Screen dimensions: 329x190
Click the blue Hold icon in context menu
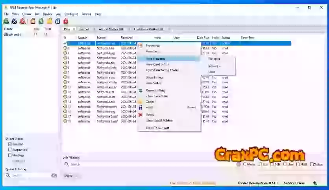(x=140, y=108)
